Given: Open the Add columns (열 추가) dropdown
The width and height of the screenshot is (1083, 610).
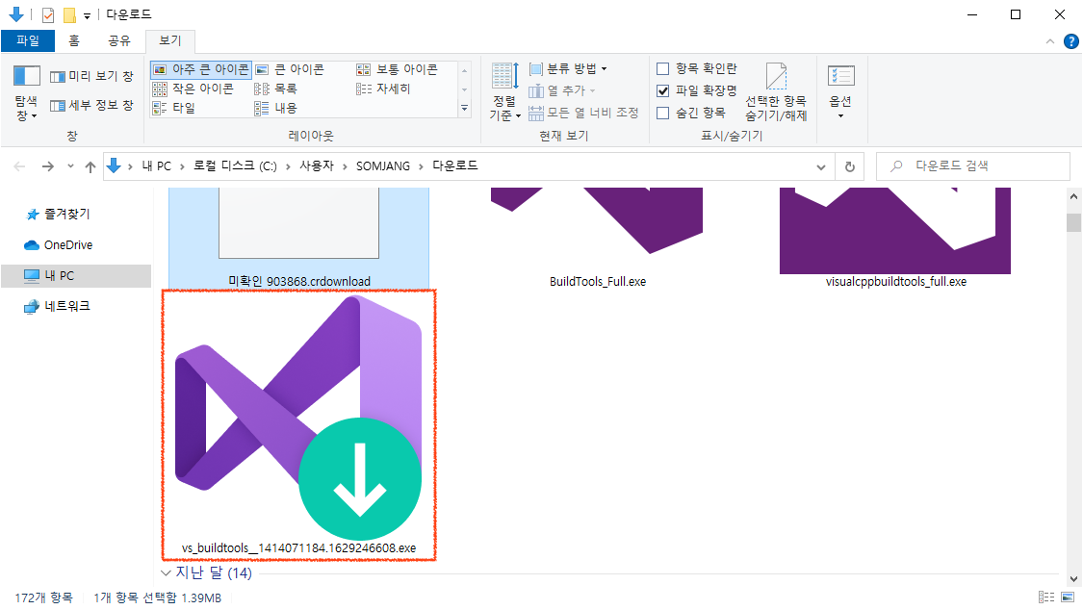Looking at the screenshot, I should coord(562,90).
